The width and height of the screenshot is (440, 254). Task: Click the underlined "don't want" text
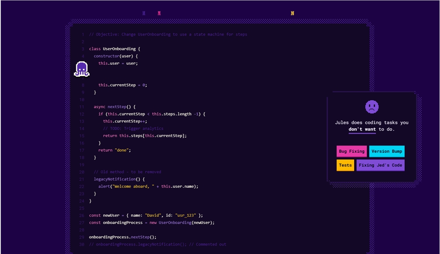click(362, 129)
